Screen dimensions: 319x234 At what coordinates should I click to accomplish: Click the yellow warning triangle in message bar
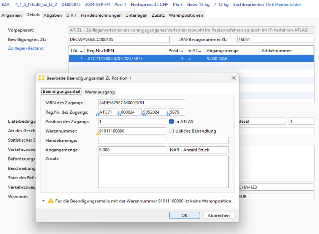pos(51,201)
